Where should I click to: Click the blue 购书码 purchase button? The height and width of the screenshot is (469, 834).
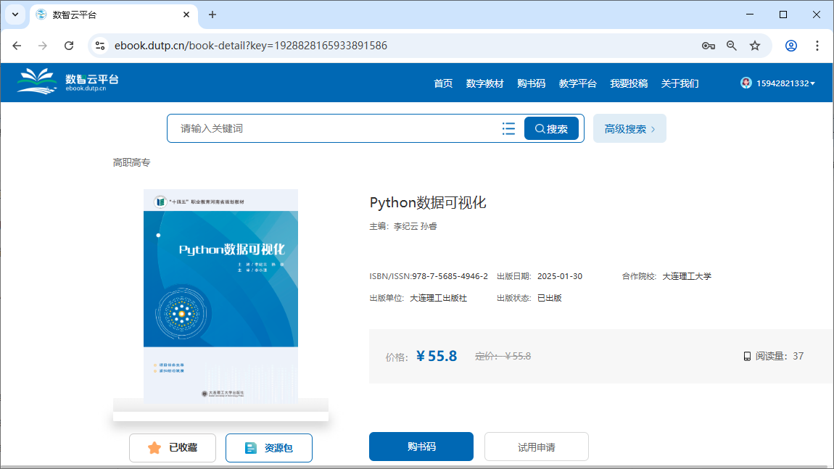421,447
